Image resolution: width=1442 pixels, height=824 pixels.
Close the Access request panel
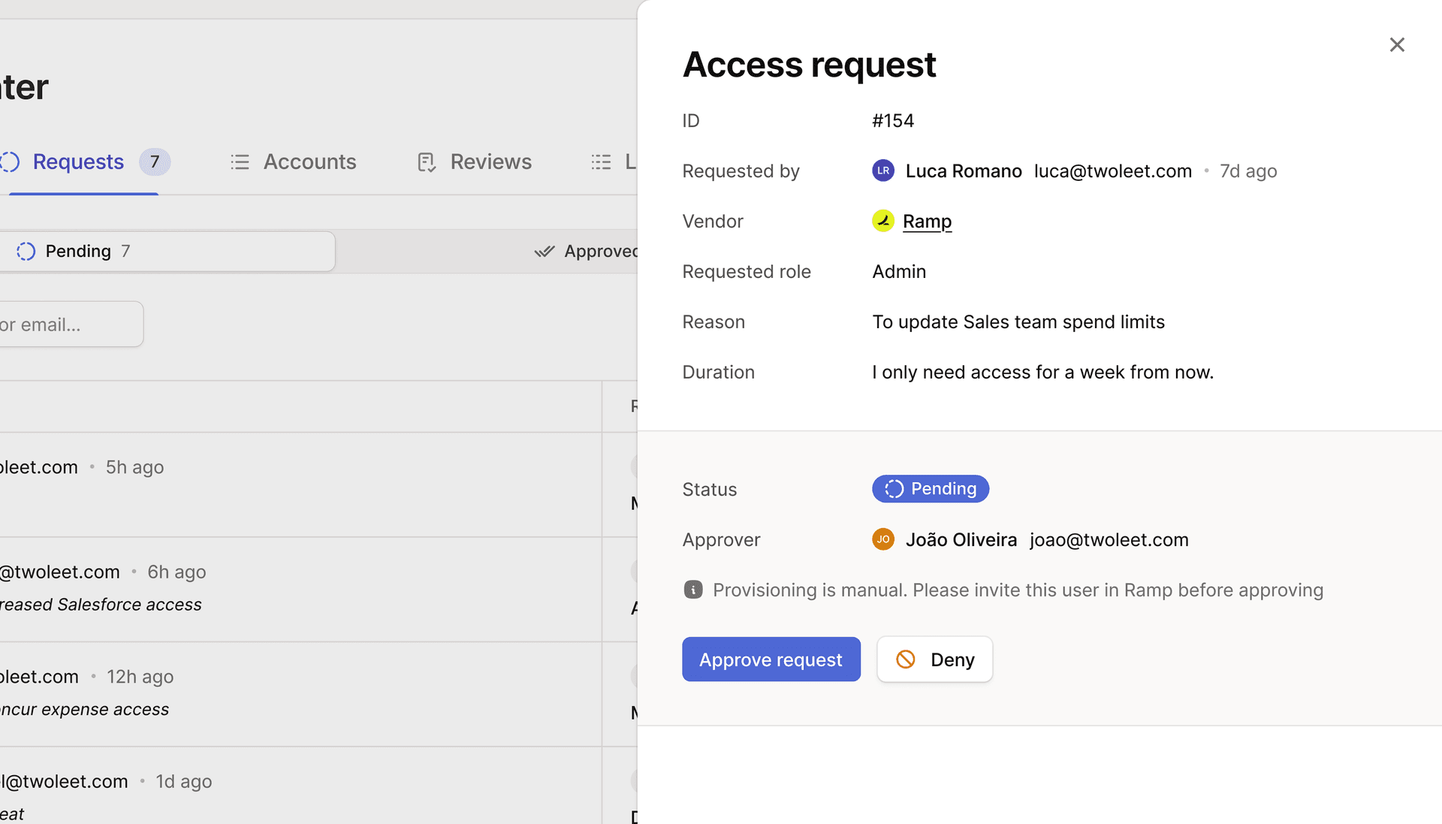(1397, 44)
